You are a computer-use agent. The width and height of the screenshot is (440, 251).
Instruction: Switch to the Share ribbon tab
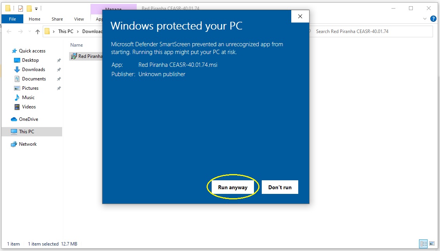click(x=57, y=19)
